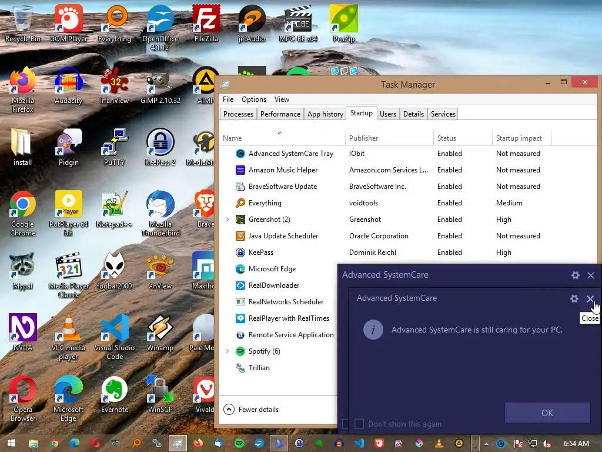
Task: Open the Options menu in Task Manager
Action: pyautogui.click(x=254, y=99)
